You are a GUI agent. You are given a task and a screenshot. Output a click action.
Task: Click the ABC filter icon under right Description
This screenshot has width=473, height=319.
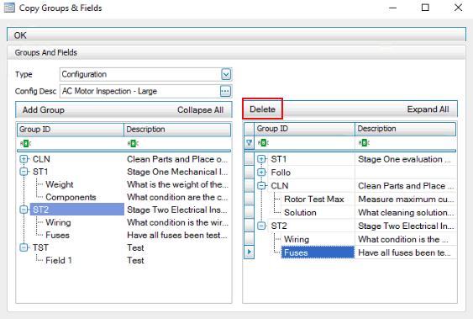coord(364,142)
